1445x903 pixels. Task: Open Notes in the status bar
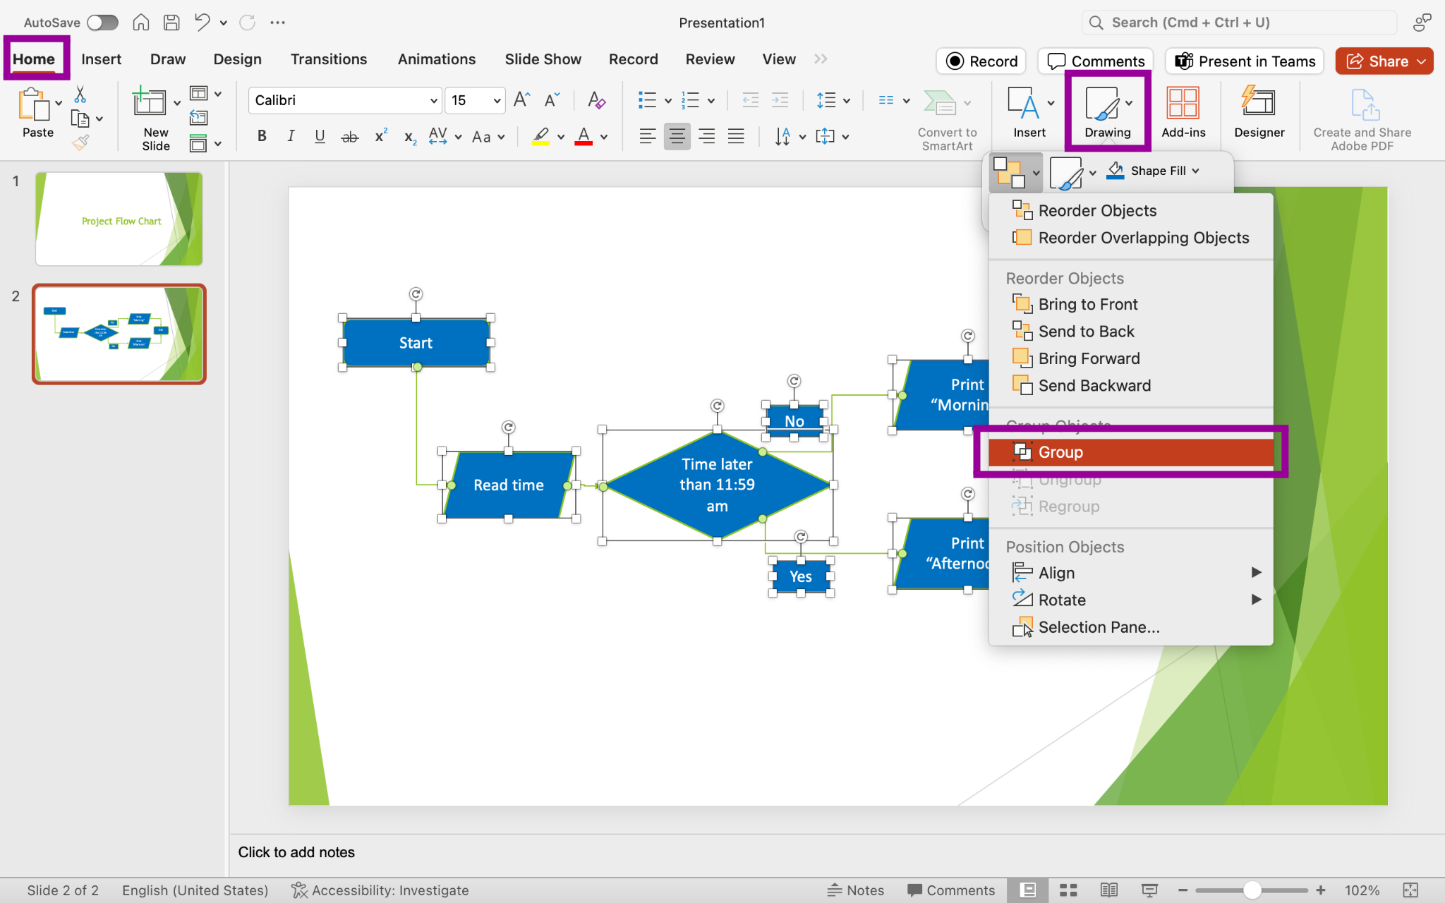[x=855, y=890]
